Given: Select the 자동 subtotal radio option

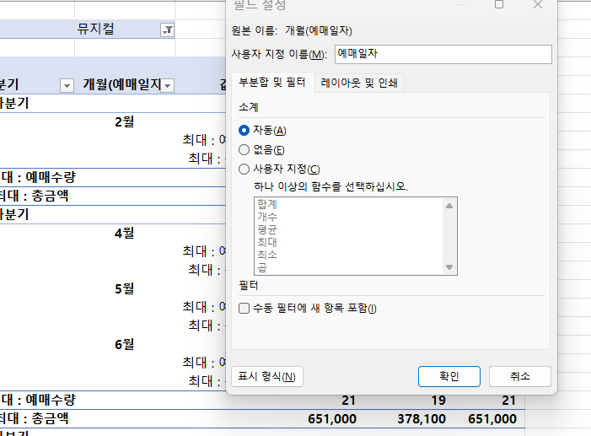Looking at the screenshot, I should 244,130.
